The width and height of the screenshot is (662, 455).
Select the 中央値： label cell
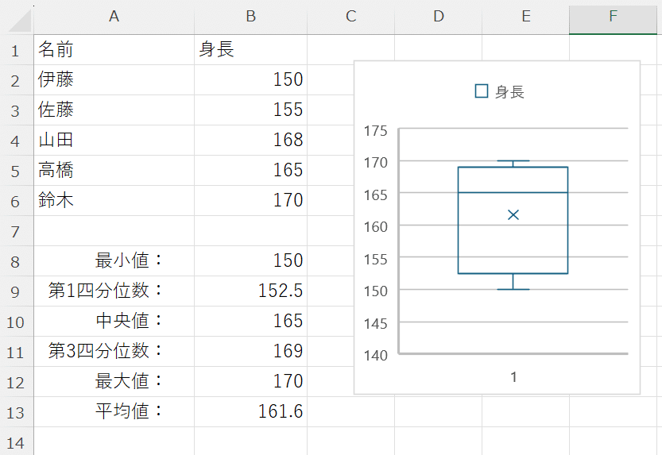point(114,322)
